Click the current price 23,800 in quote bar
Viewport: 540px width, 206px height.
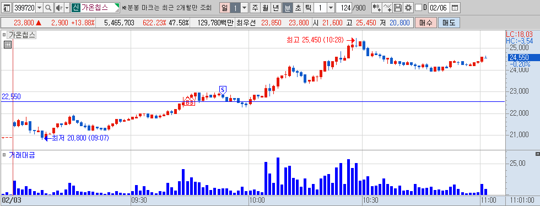click(24, 23)
